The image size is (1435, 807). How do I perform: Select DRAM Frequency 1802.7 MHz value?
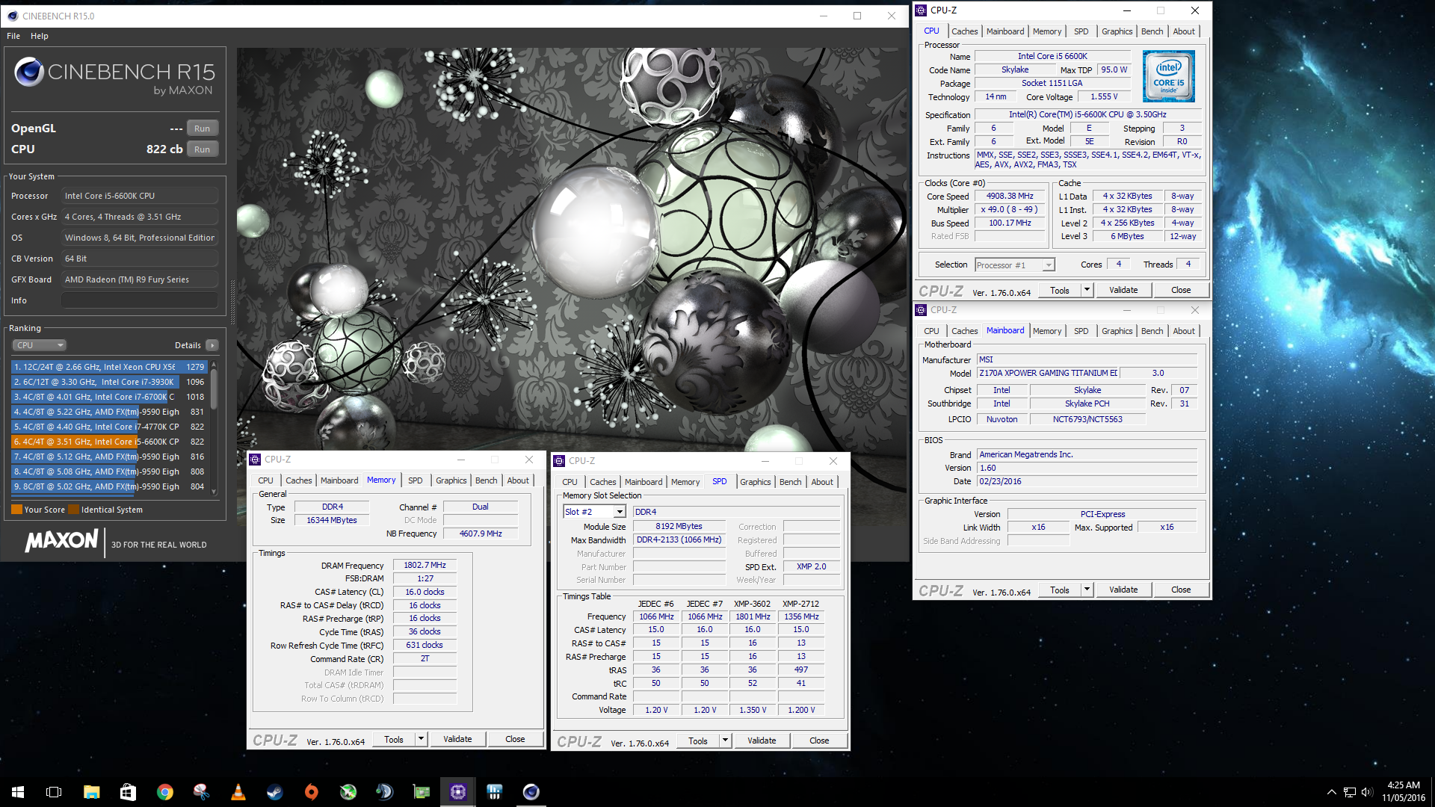[x=425, y=566]
